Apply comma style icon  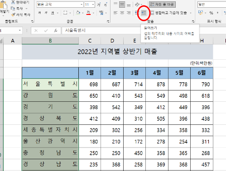point(217,13)
